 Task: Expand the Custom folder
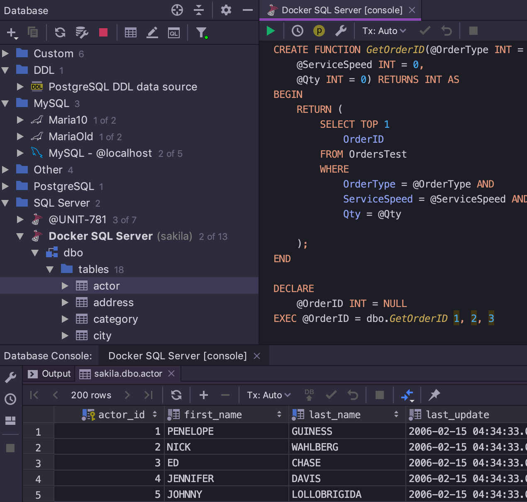click(5, 54)
